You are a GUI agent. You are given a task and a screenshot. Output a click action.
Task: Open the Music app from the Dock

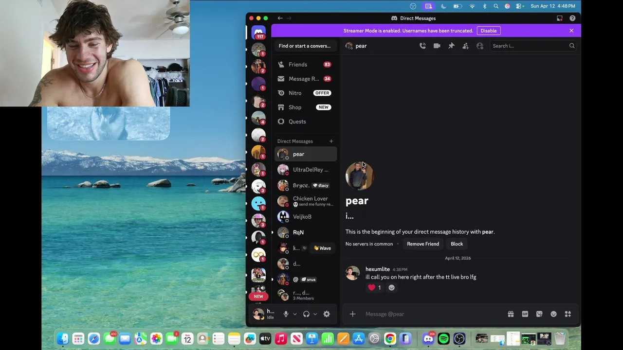[281, 339]
